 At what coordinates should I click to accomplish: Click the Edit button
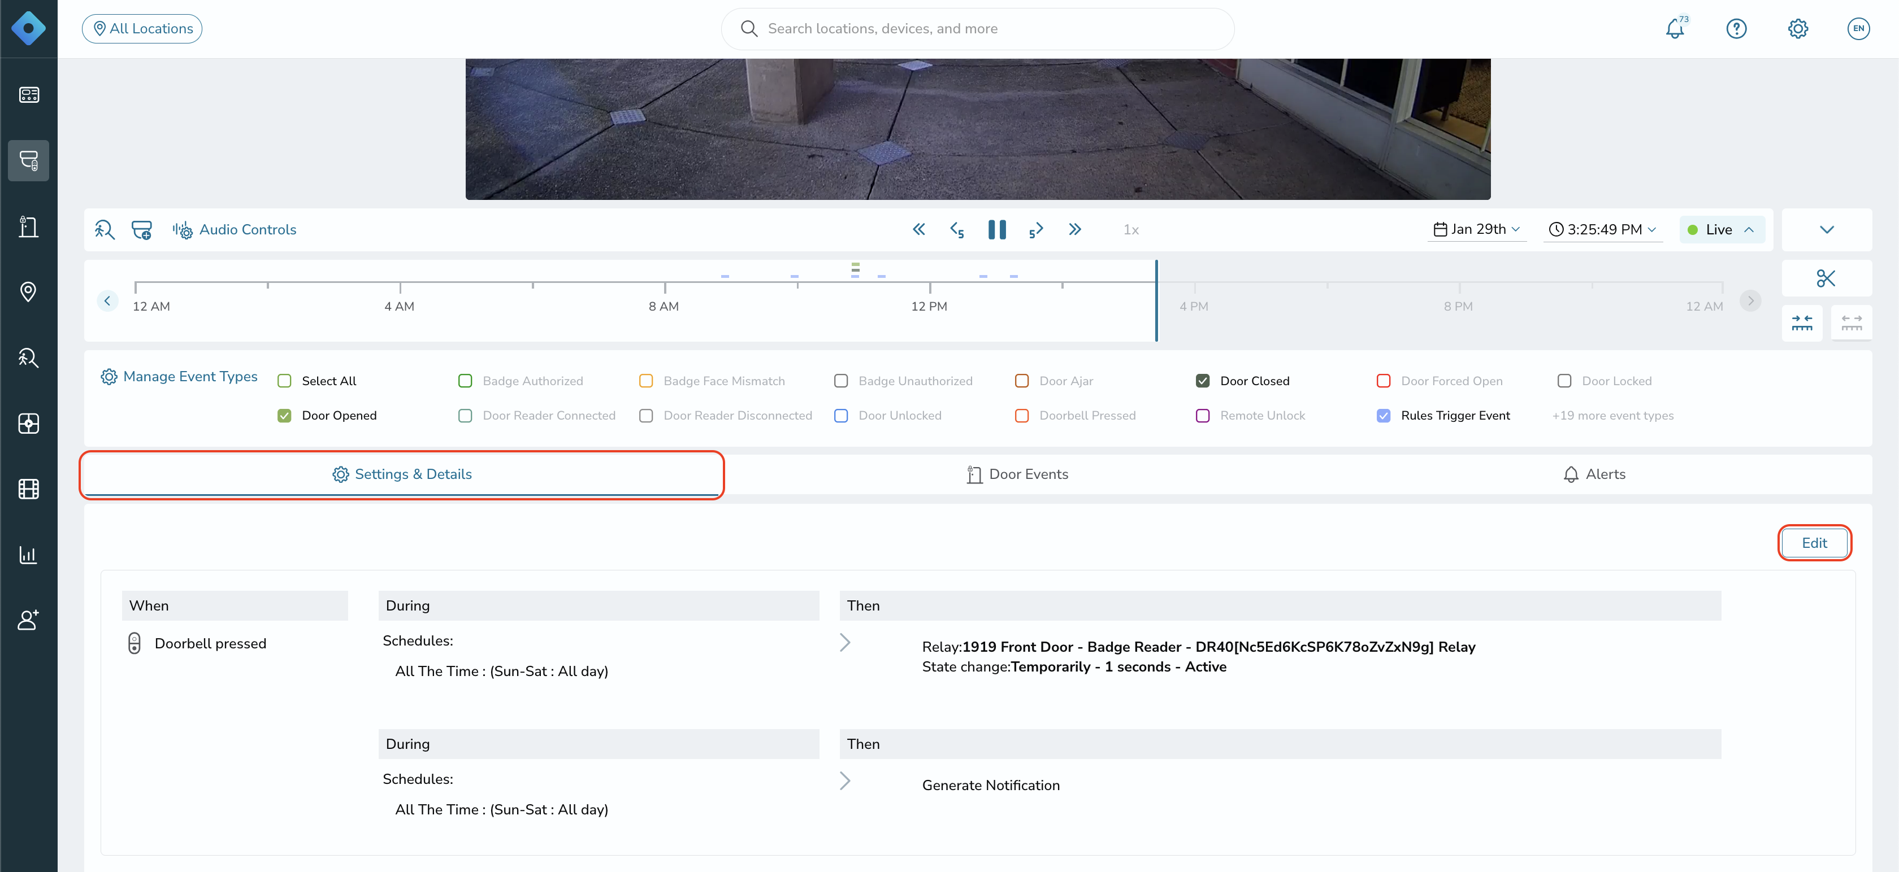(x=1814, y=543)
